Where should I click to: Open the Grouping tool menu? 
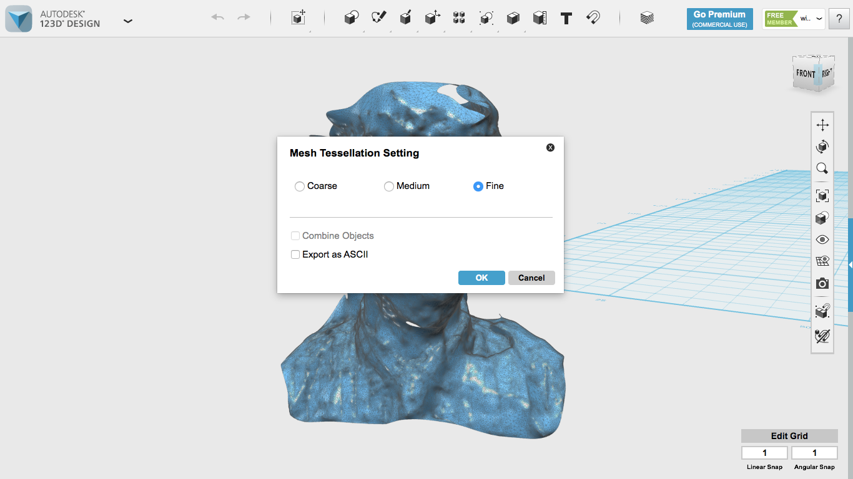coord(486,17)
